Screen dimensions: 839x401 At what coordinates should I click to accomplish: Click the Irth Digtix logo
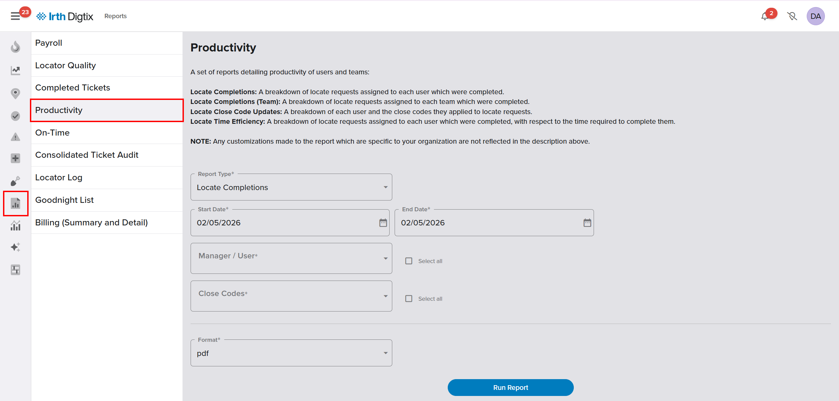pos(65,16)
